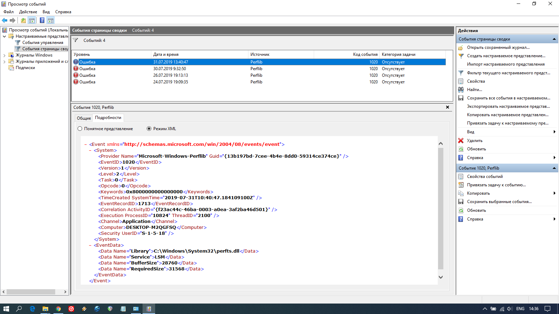Open File Explorer from the taskbar
The width and height of the screenshot is (559, 314).
click(x=45, y=309)
